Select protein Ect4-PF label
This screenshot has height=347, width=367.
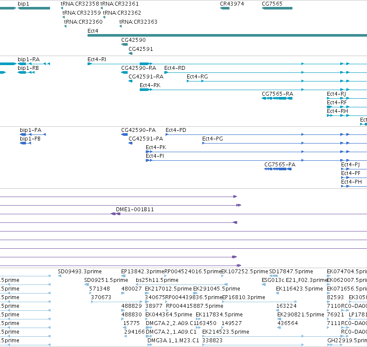[351, 173]
